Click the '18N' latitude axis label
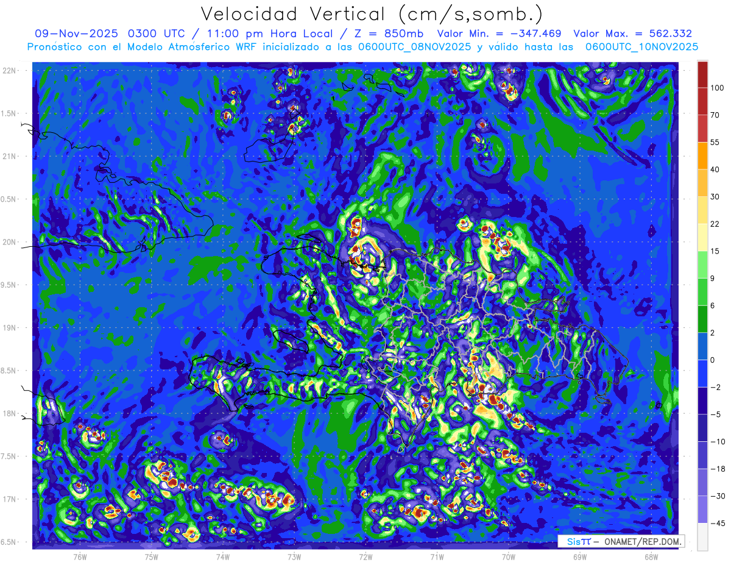This screenshot has height=565, width=731. [x=10, y=414]
